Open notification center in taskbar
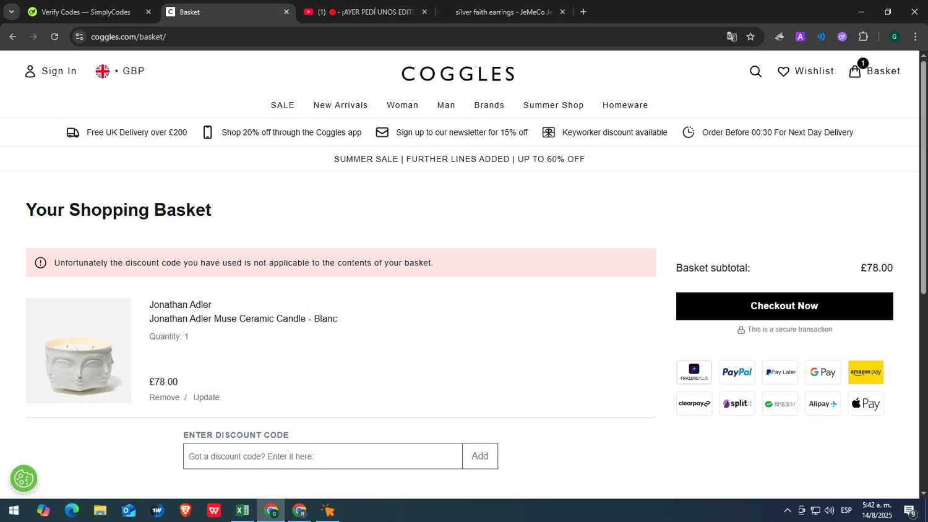The width and height of the screenshot is (928, 522). (910, 511)
